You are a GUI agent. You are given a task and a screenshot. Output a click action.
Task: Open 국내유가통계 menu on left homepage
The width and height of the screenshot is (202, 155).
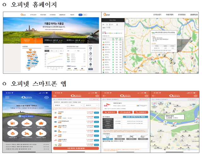pos(43,15)
